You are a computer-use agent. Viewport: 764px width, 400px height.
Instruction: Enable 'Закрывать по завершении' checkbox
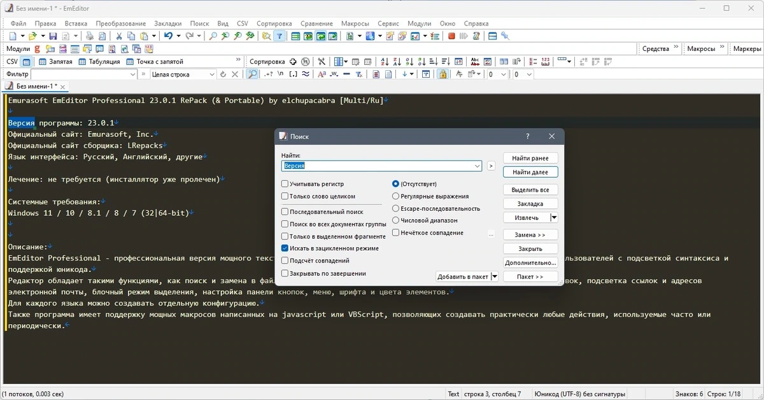point(285,273)
